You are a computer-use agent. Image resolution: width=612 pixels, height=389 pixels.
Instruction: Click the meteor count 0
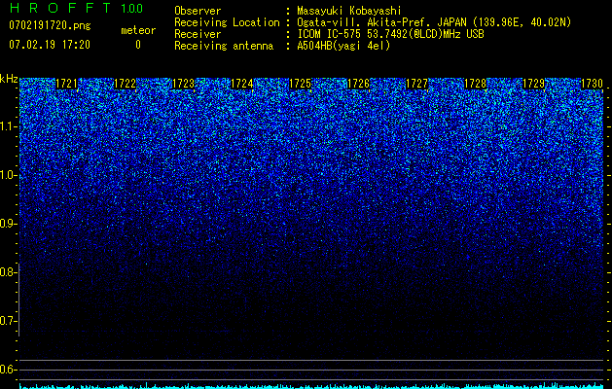click(138, 45)
